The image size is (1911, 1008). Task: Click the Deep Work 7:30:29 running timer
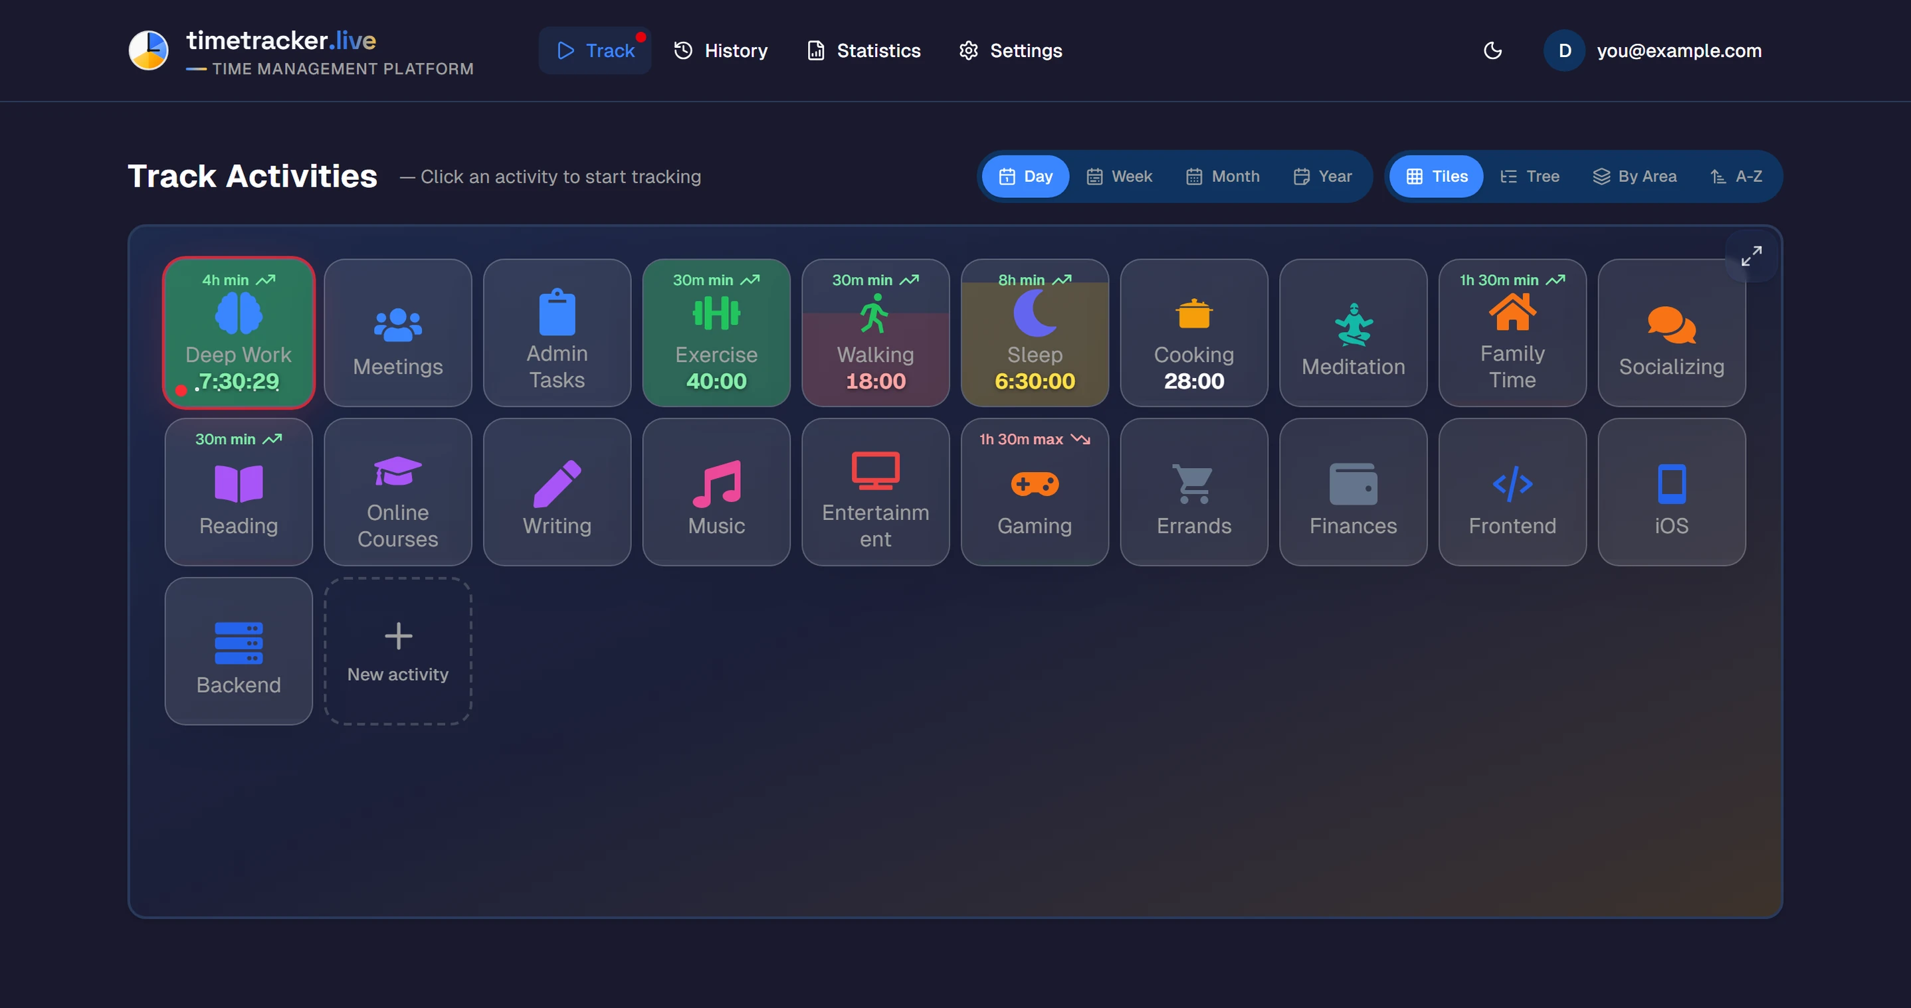coord(238,381)
